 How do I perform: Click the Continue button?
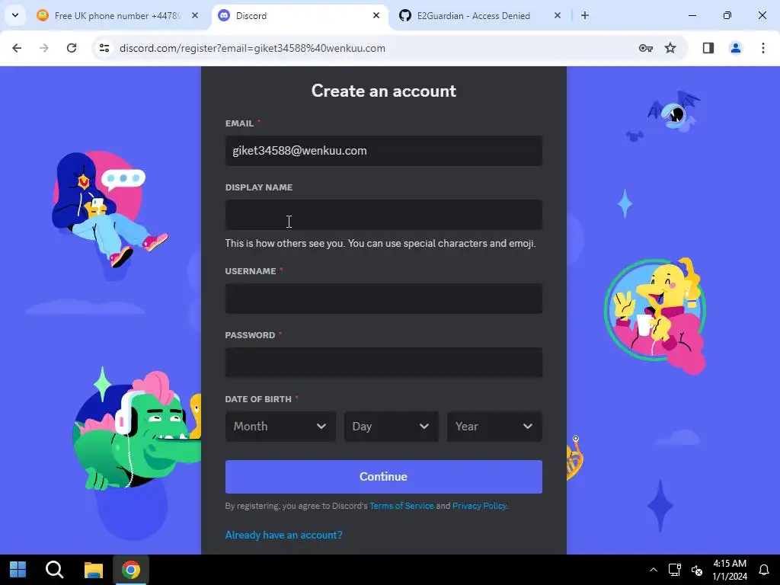pyautogui.click(x=384, y=477)
